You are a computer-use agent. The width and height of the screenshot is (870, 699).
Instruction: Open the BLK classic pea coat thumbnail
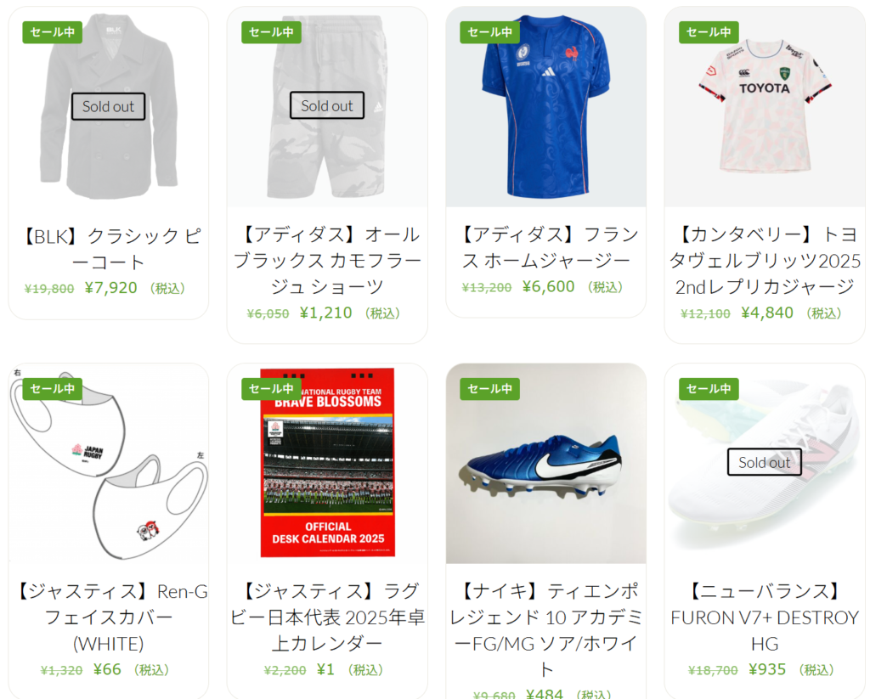tap(109, 107)
